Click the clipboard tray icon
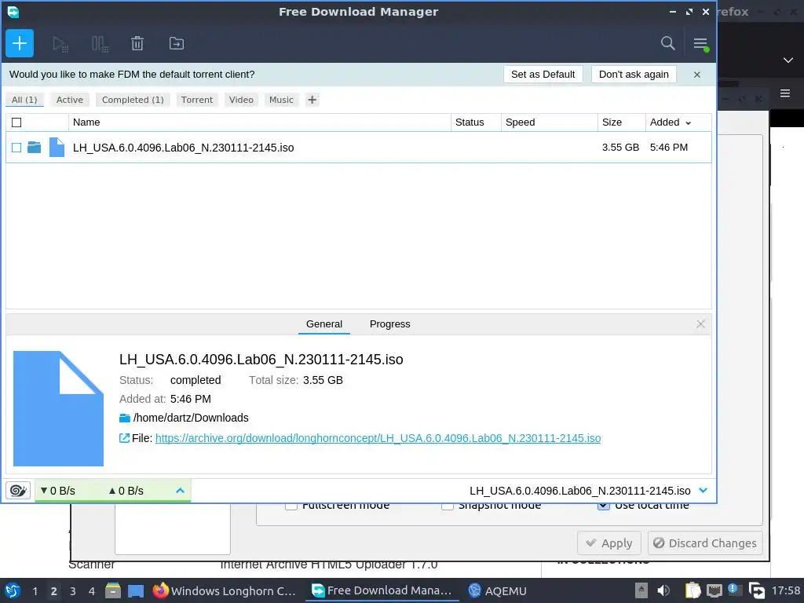Viewport: 804px width, 603px height. (693, 590)
